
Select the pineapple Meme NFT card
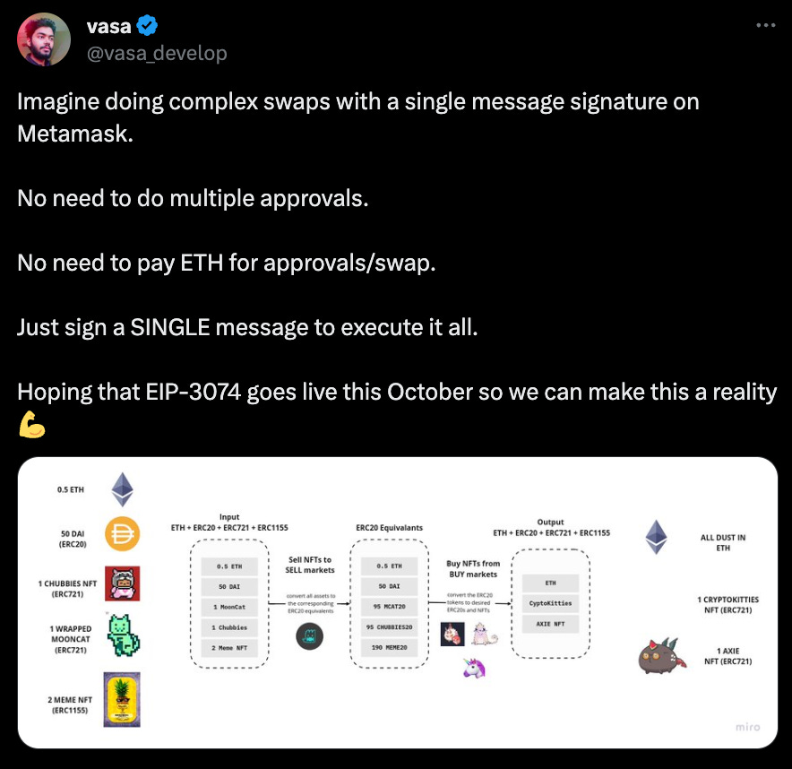(122, 698)
